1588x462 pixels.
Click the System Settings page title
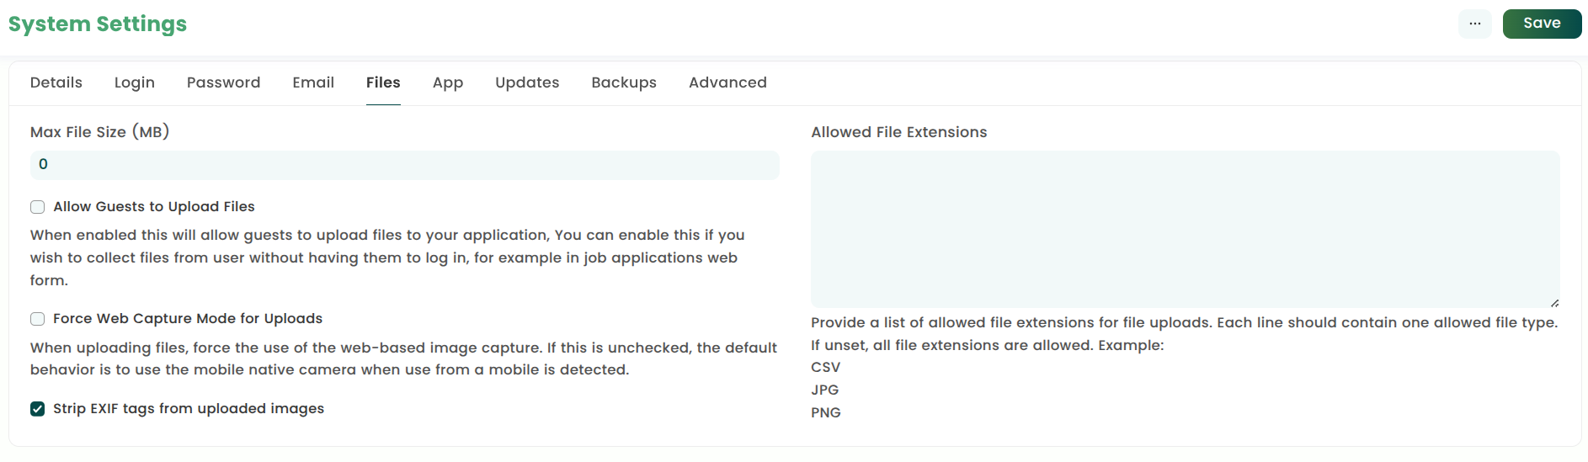coord(98,24)
